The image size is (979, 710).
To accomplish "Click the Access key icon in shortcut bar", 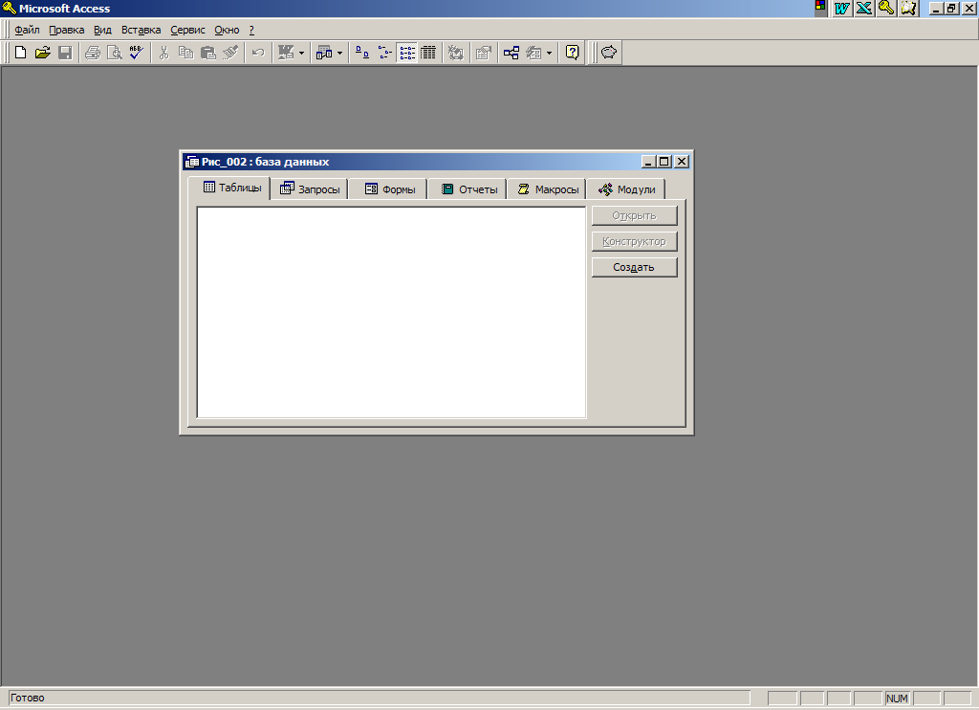I will click(886, 8).
